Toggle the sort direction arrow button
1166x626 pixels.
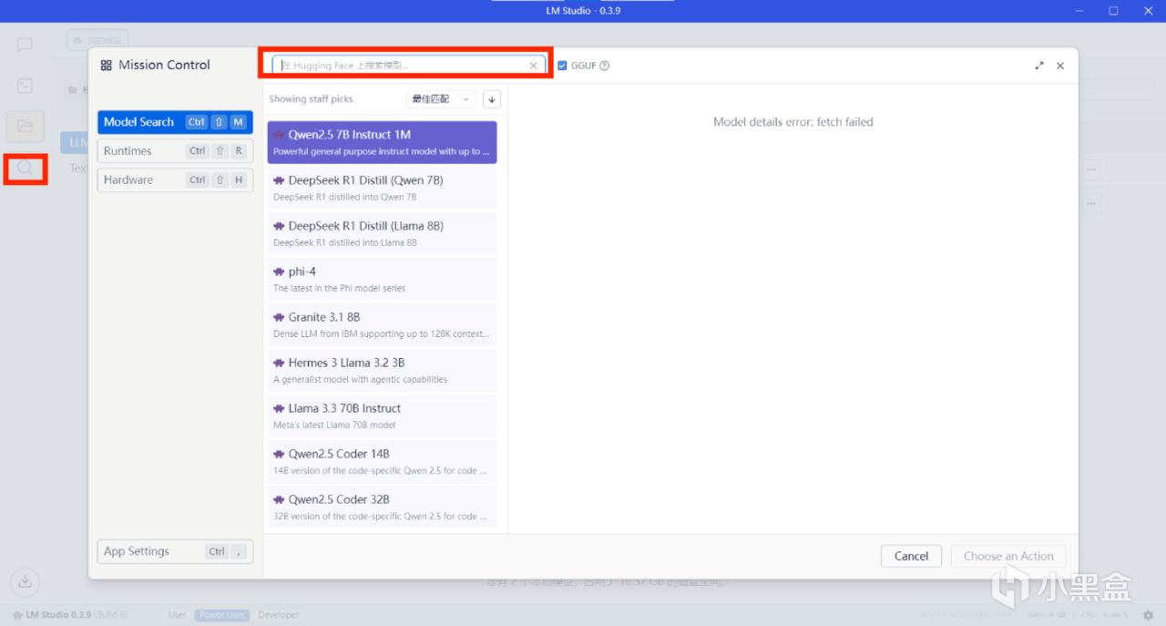pyautogui.click(x=492, y=99)
